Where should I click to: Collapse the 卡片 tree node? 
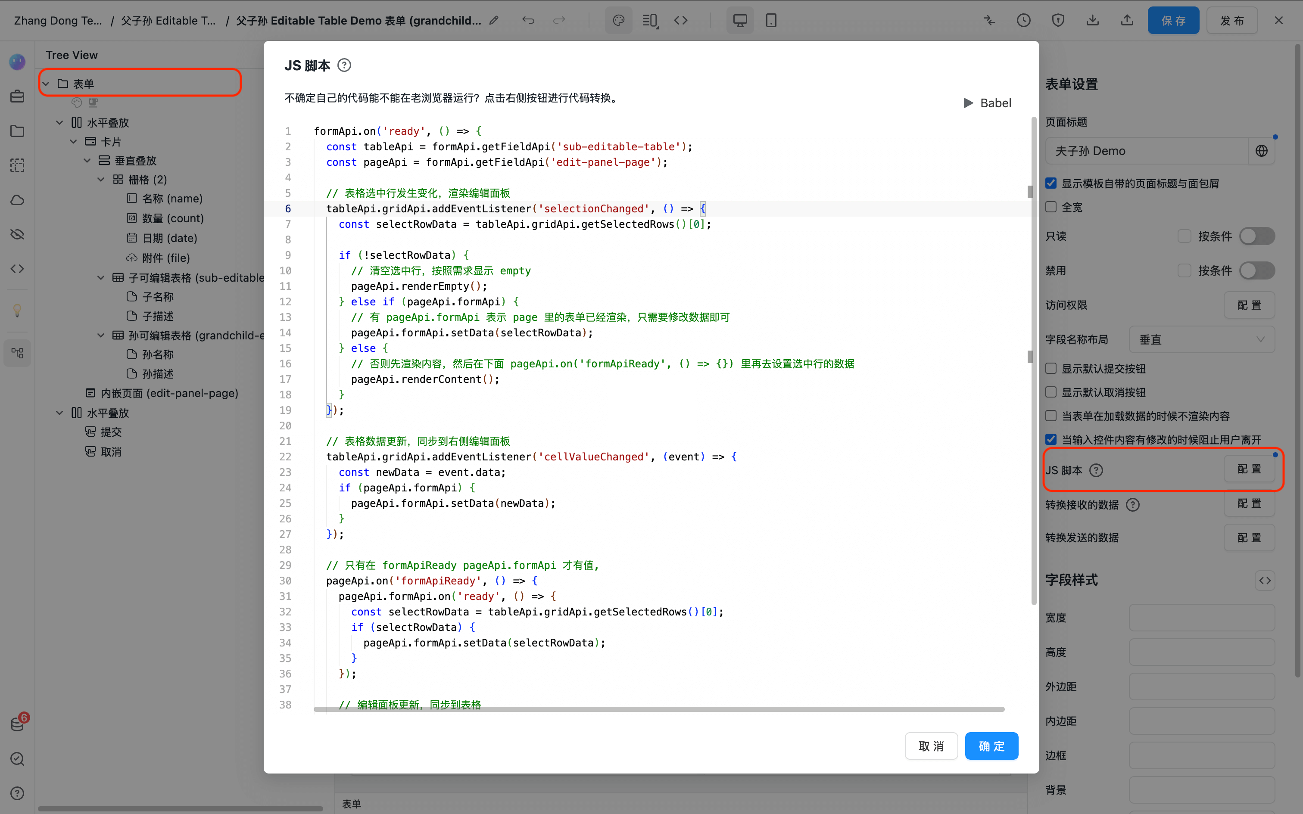pyautogui.click(x=73, y=142)
